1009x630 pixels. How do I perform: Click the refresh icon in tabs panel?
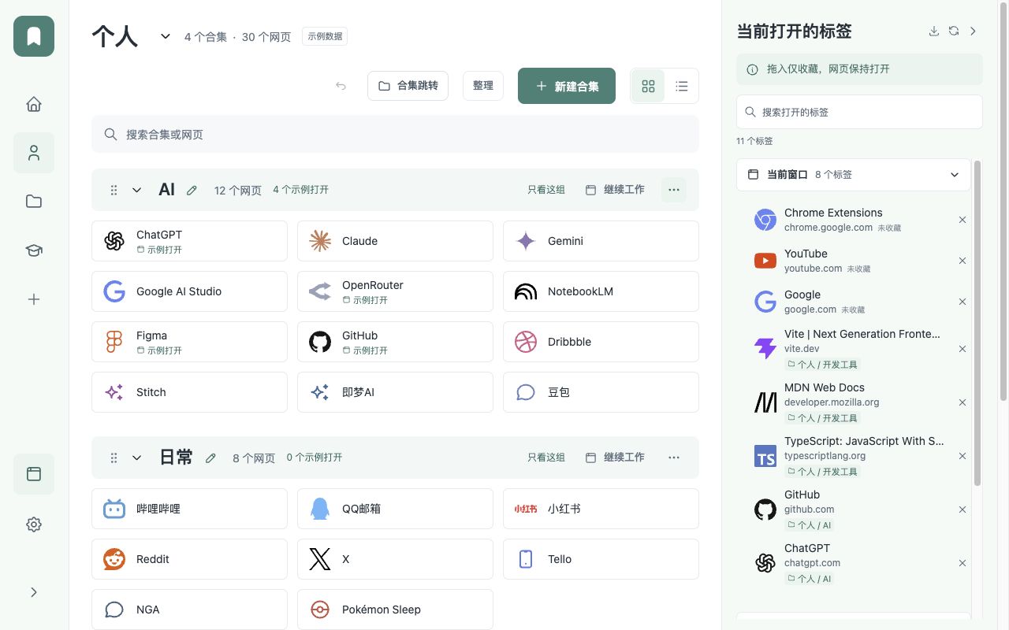(954, 31)
